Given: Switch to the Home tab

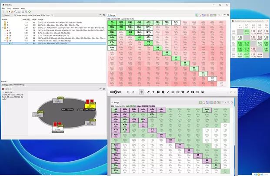Looking at the screenshot, I should [x=7, y=15].
